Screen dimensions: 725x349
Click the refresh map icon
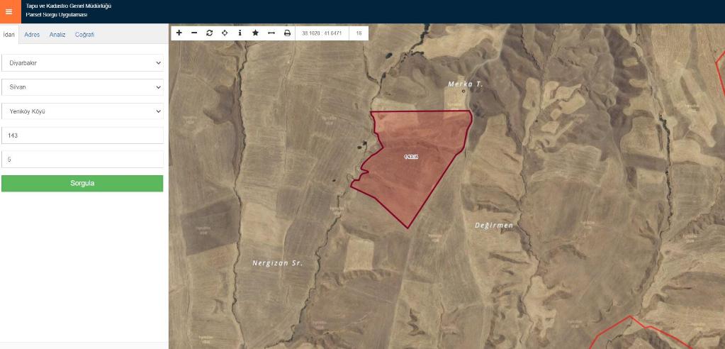tap(209, 33)
